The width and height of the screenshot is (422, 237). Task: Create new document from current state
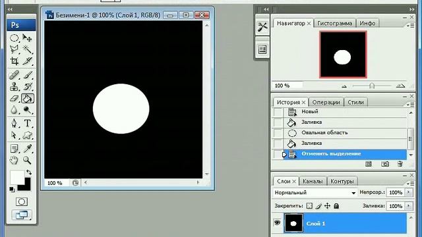pyautogui.click(x=369, y=164)
